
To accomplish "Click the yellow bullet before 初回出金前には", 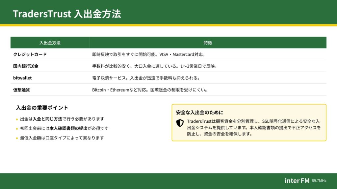I will [x=17, y=129].
